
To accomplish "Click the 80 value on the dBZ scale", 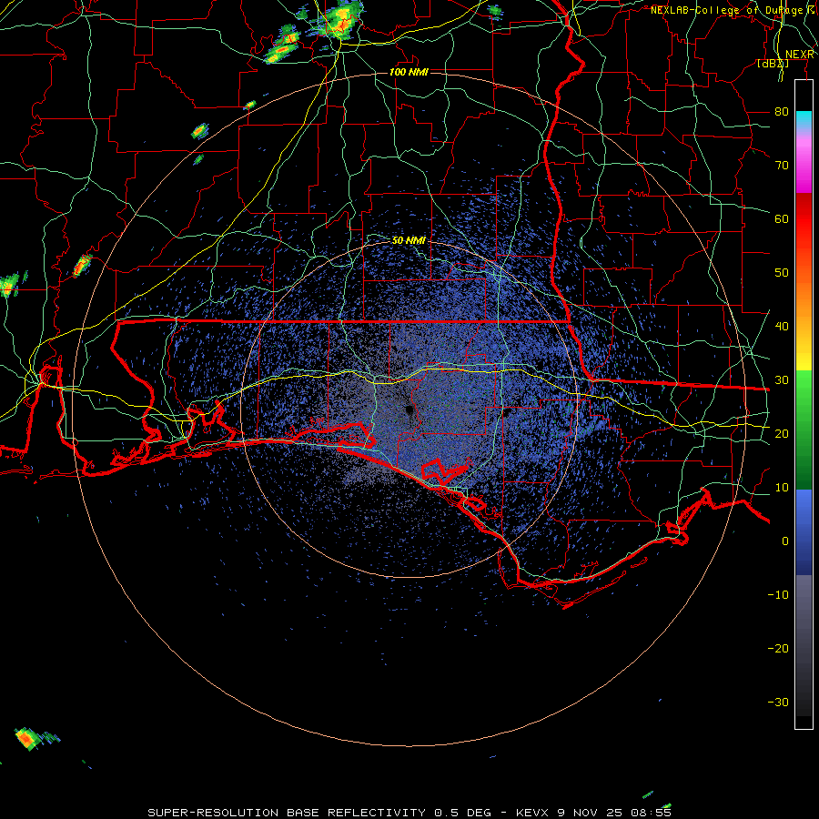I will [782, 112].
